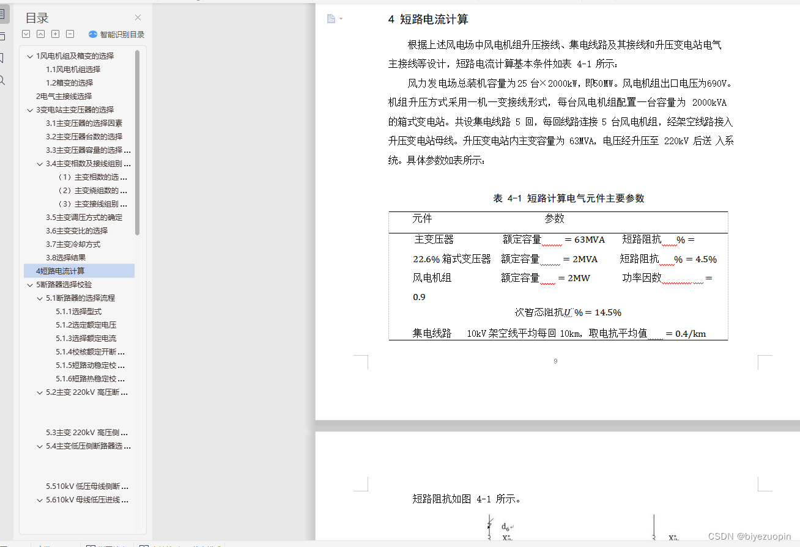Go to （2）主变绕组数的 entry
The width and height of the screenshot is (800, 547).
click(92, 190)
